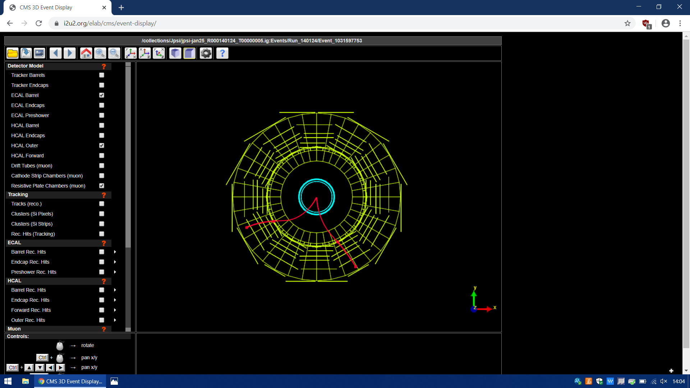Enable the Tracker Barrels checkbox
This screenshot has height=388, width=690.
pyautogui.click(x=102, y=75)
